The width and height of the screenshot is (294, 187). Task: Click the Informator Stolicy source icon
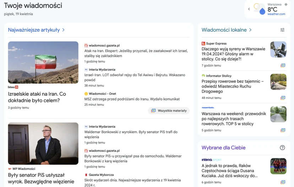203,76
